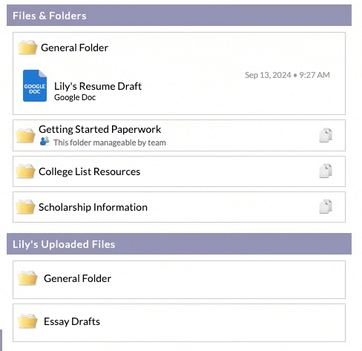This screenshot has height=351, width=362.
Task: Click the Scholarship Information folder icon
Action: coord(25,206)
